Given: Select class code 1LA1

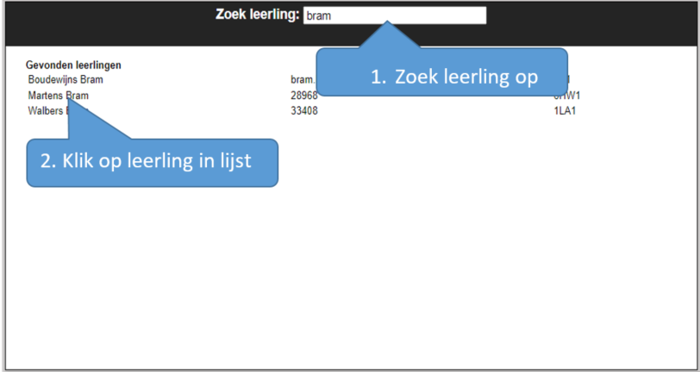Looking at the screenshot, I should click(566, 111).
